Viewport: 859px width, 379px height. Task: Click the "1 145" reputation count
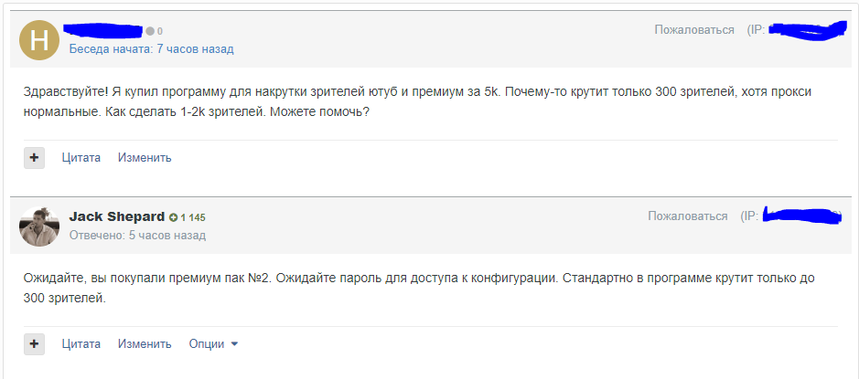tap(193, 217)
